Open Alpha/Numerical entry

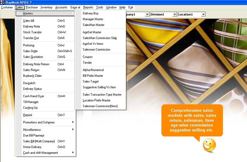click(100, 70)
